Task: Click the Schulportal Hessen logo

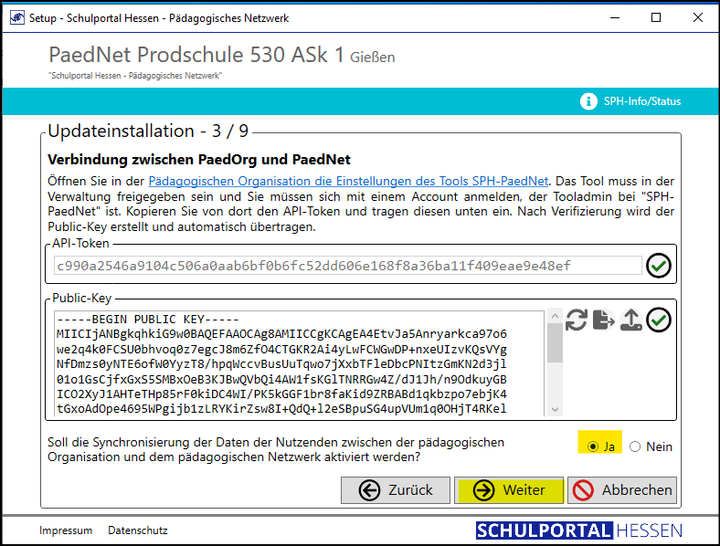Action: (578, 530)
